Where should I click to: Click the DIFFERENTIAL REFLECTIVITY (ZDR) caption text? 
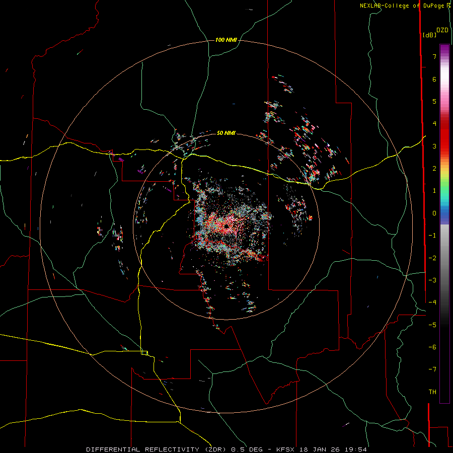click(x=158, y=449)
